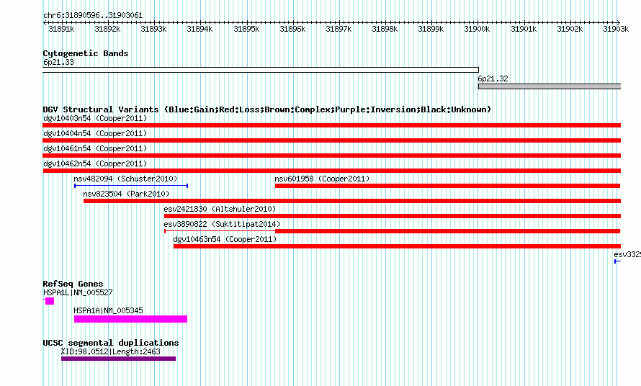Click the Cytogenetic Bands track title
This screenshot has width=641, height=386.
(x=86, y=53)
